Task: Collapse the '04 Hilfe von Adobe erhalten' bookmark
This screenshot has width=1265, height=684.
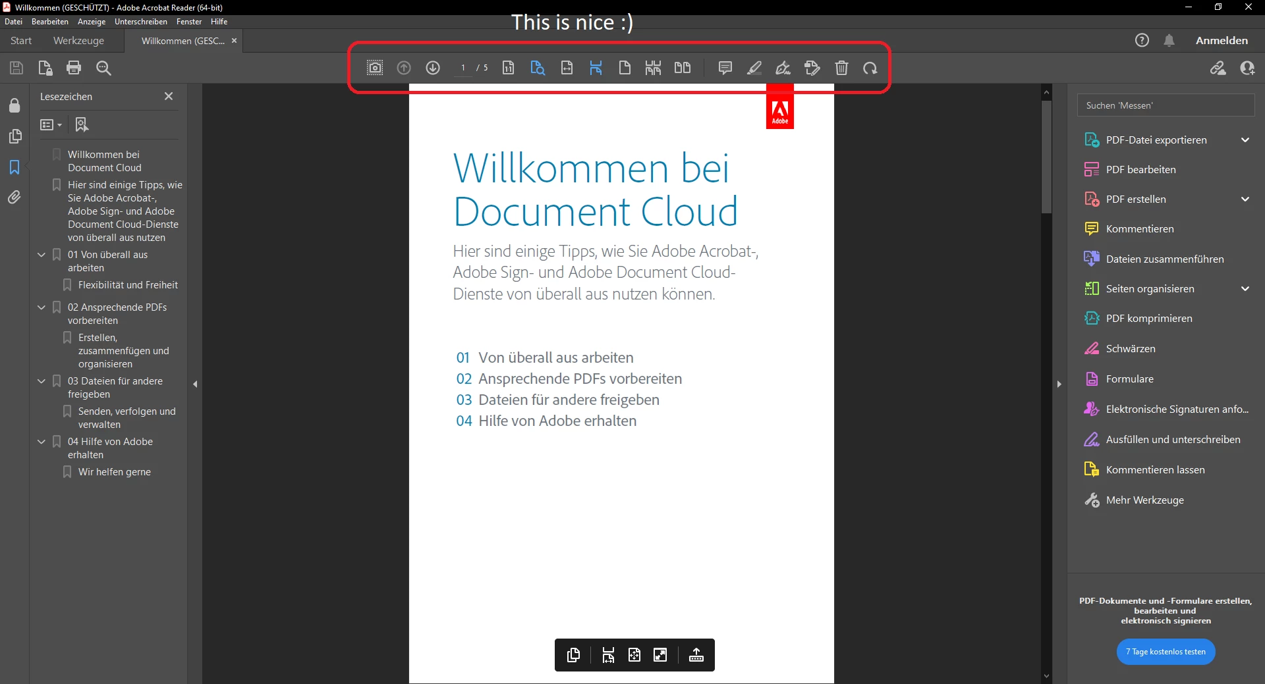Action: tap(42, 442)
